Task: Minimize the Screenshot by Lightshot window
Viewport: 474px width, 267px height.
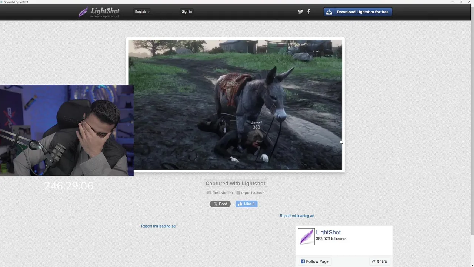Action: 453,2
